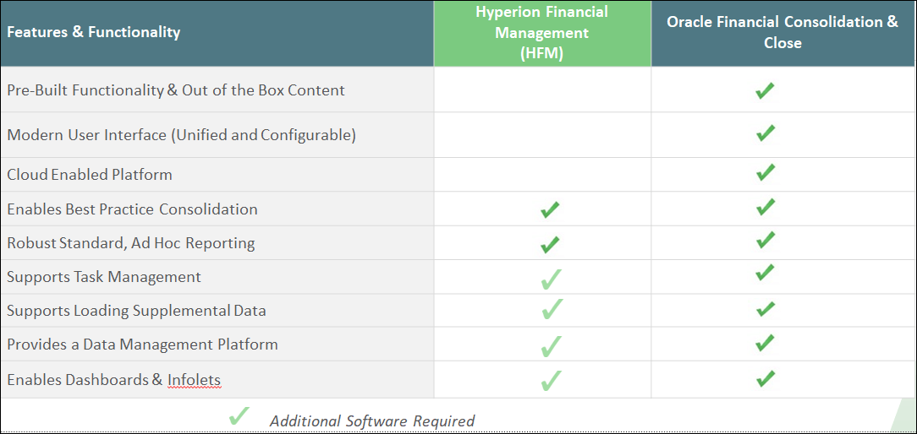This screenshot has width=917, height=434.
Task: Click the light HFM checkmark for Supplemental Data
Action: point(552,308)
